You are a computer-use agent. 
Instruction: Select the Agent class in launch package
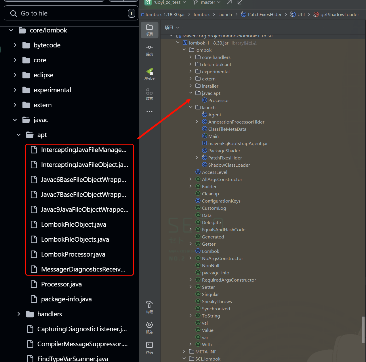[215, 115]
